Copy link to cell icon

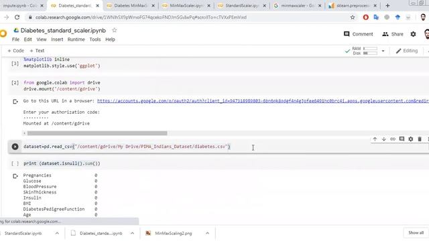(393, 139)
